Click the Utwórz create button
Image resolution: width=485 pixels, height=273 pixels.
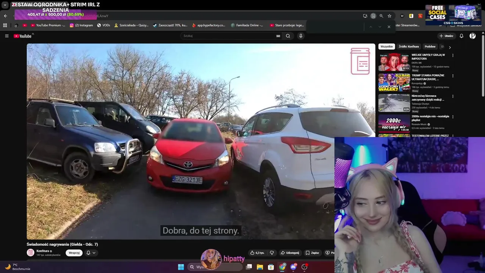446,36
